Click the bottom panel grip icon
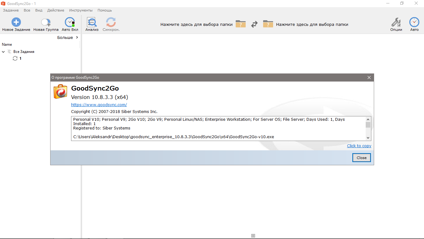The width and height of the screenshot is (424, 239). [253, 236]
